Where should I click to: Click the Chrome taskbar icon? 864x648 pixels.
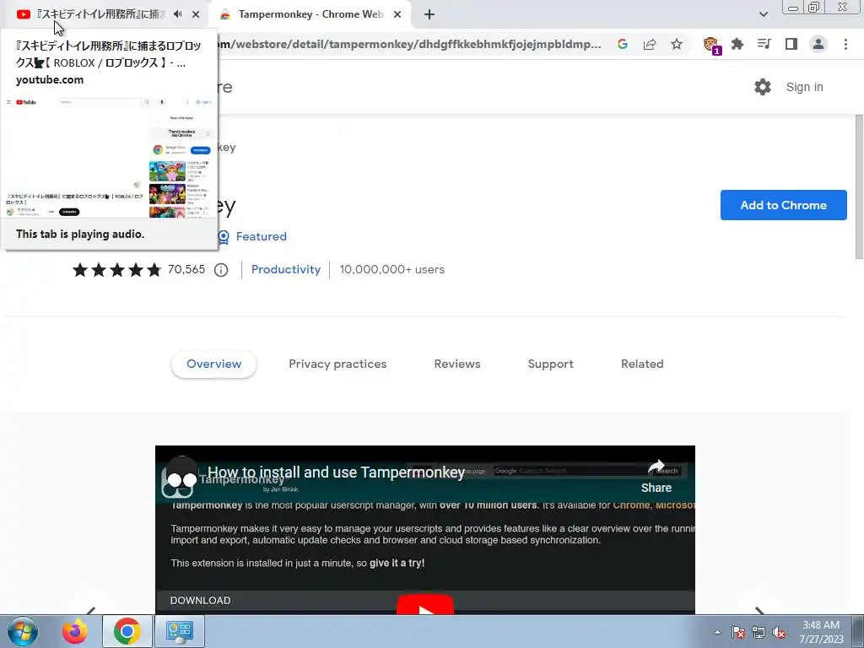coord(127,631)
